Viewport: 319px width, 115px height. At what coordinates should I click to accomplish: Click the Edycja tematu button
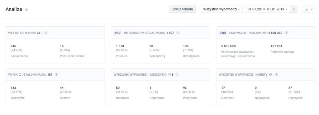pyautogui.click(x=182, y=9)
